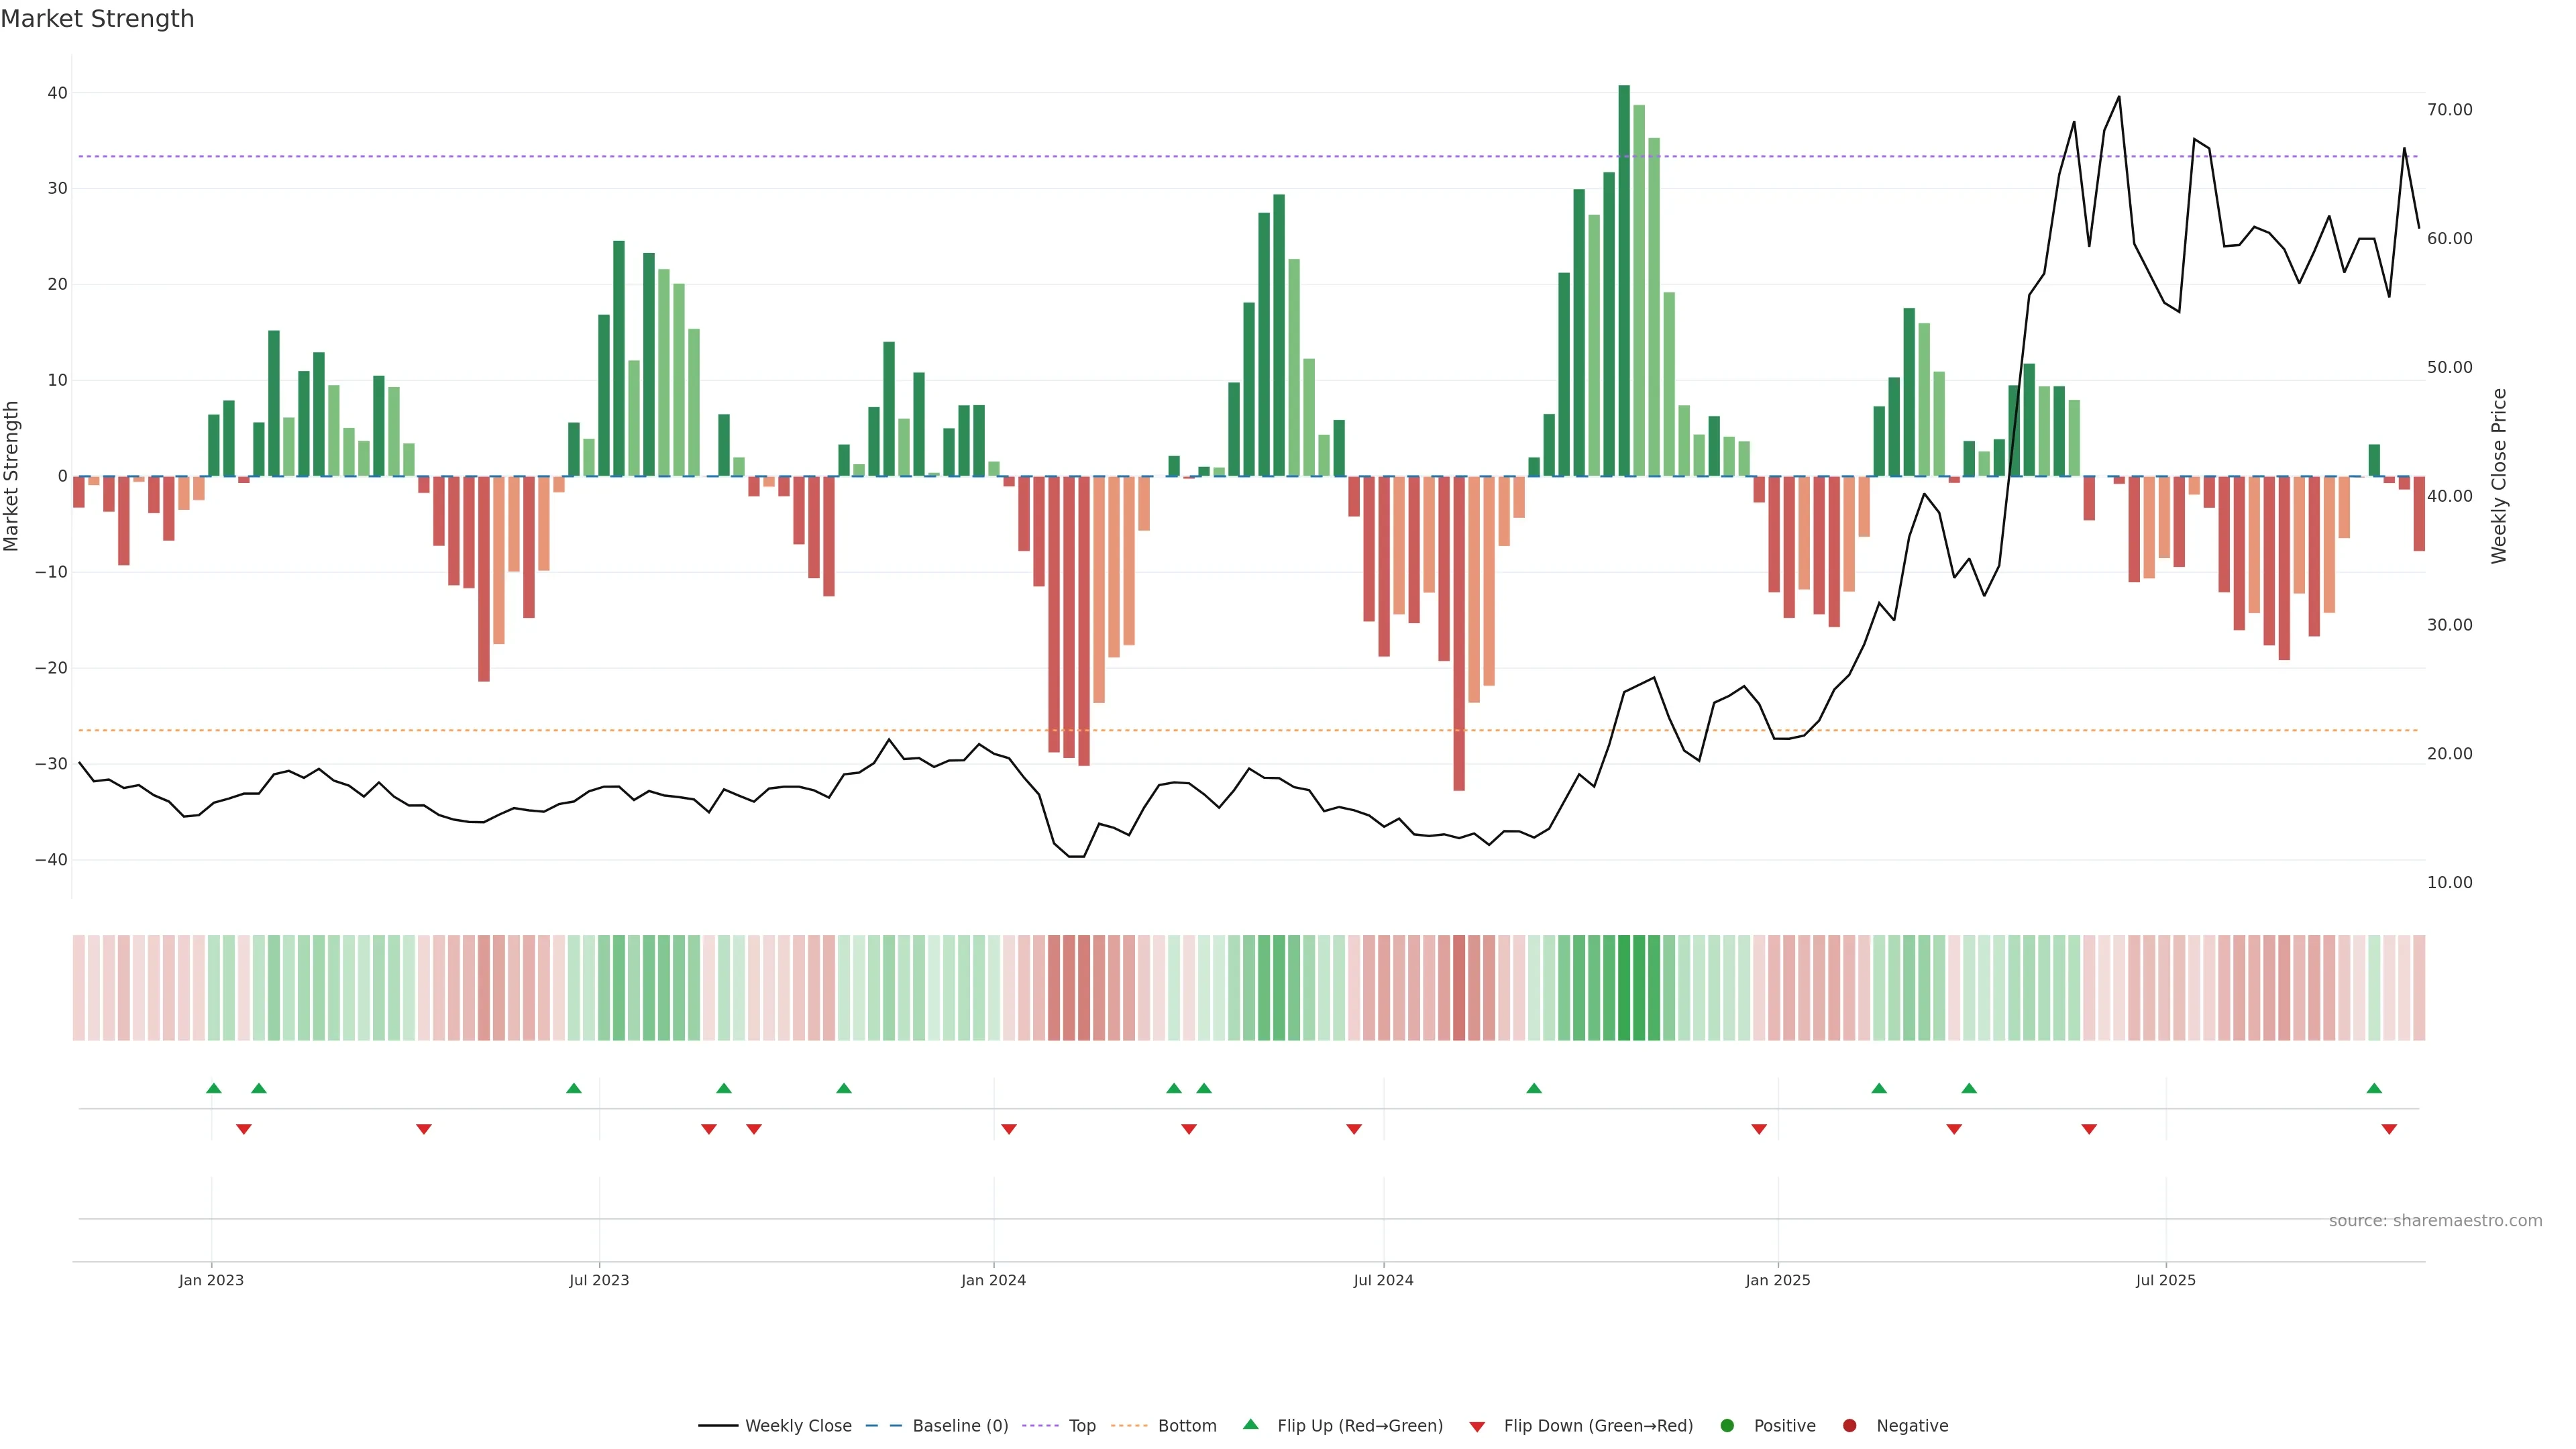Click the green Flip Up legend triangle

point(1250,1424)
